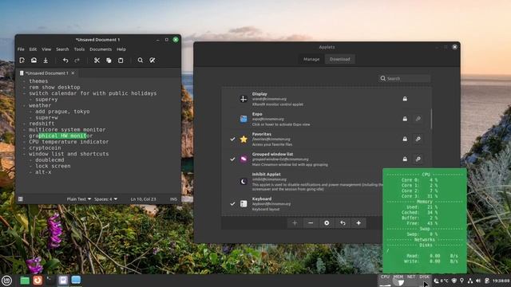This screenshot has width=511, height=287.
Task: Open configure settings for Favorites applet
Action: (x=418, y=139)
